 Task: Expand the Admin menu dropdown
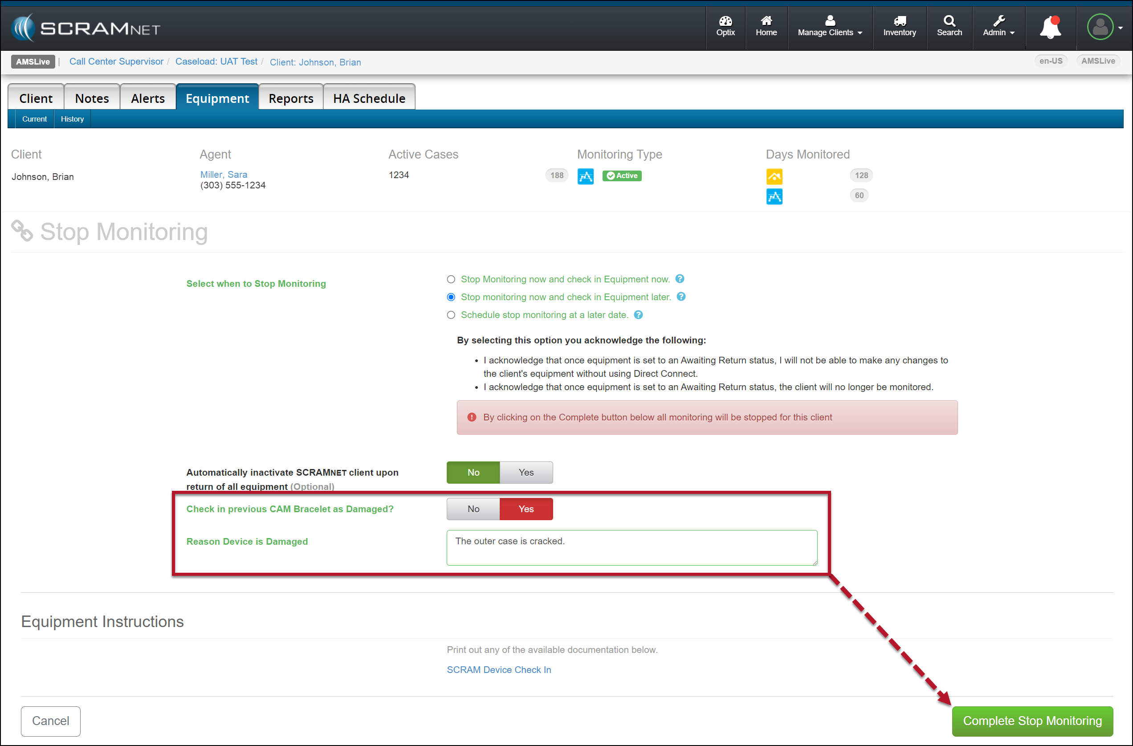tap(998, 27)
